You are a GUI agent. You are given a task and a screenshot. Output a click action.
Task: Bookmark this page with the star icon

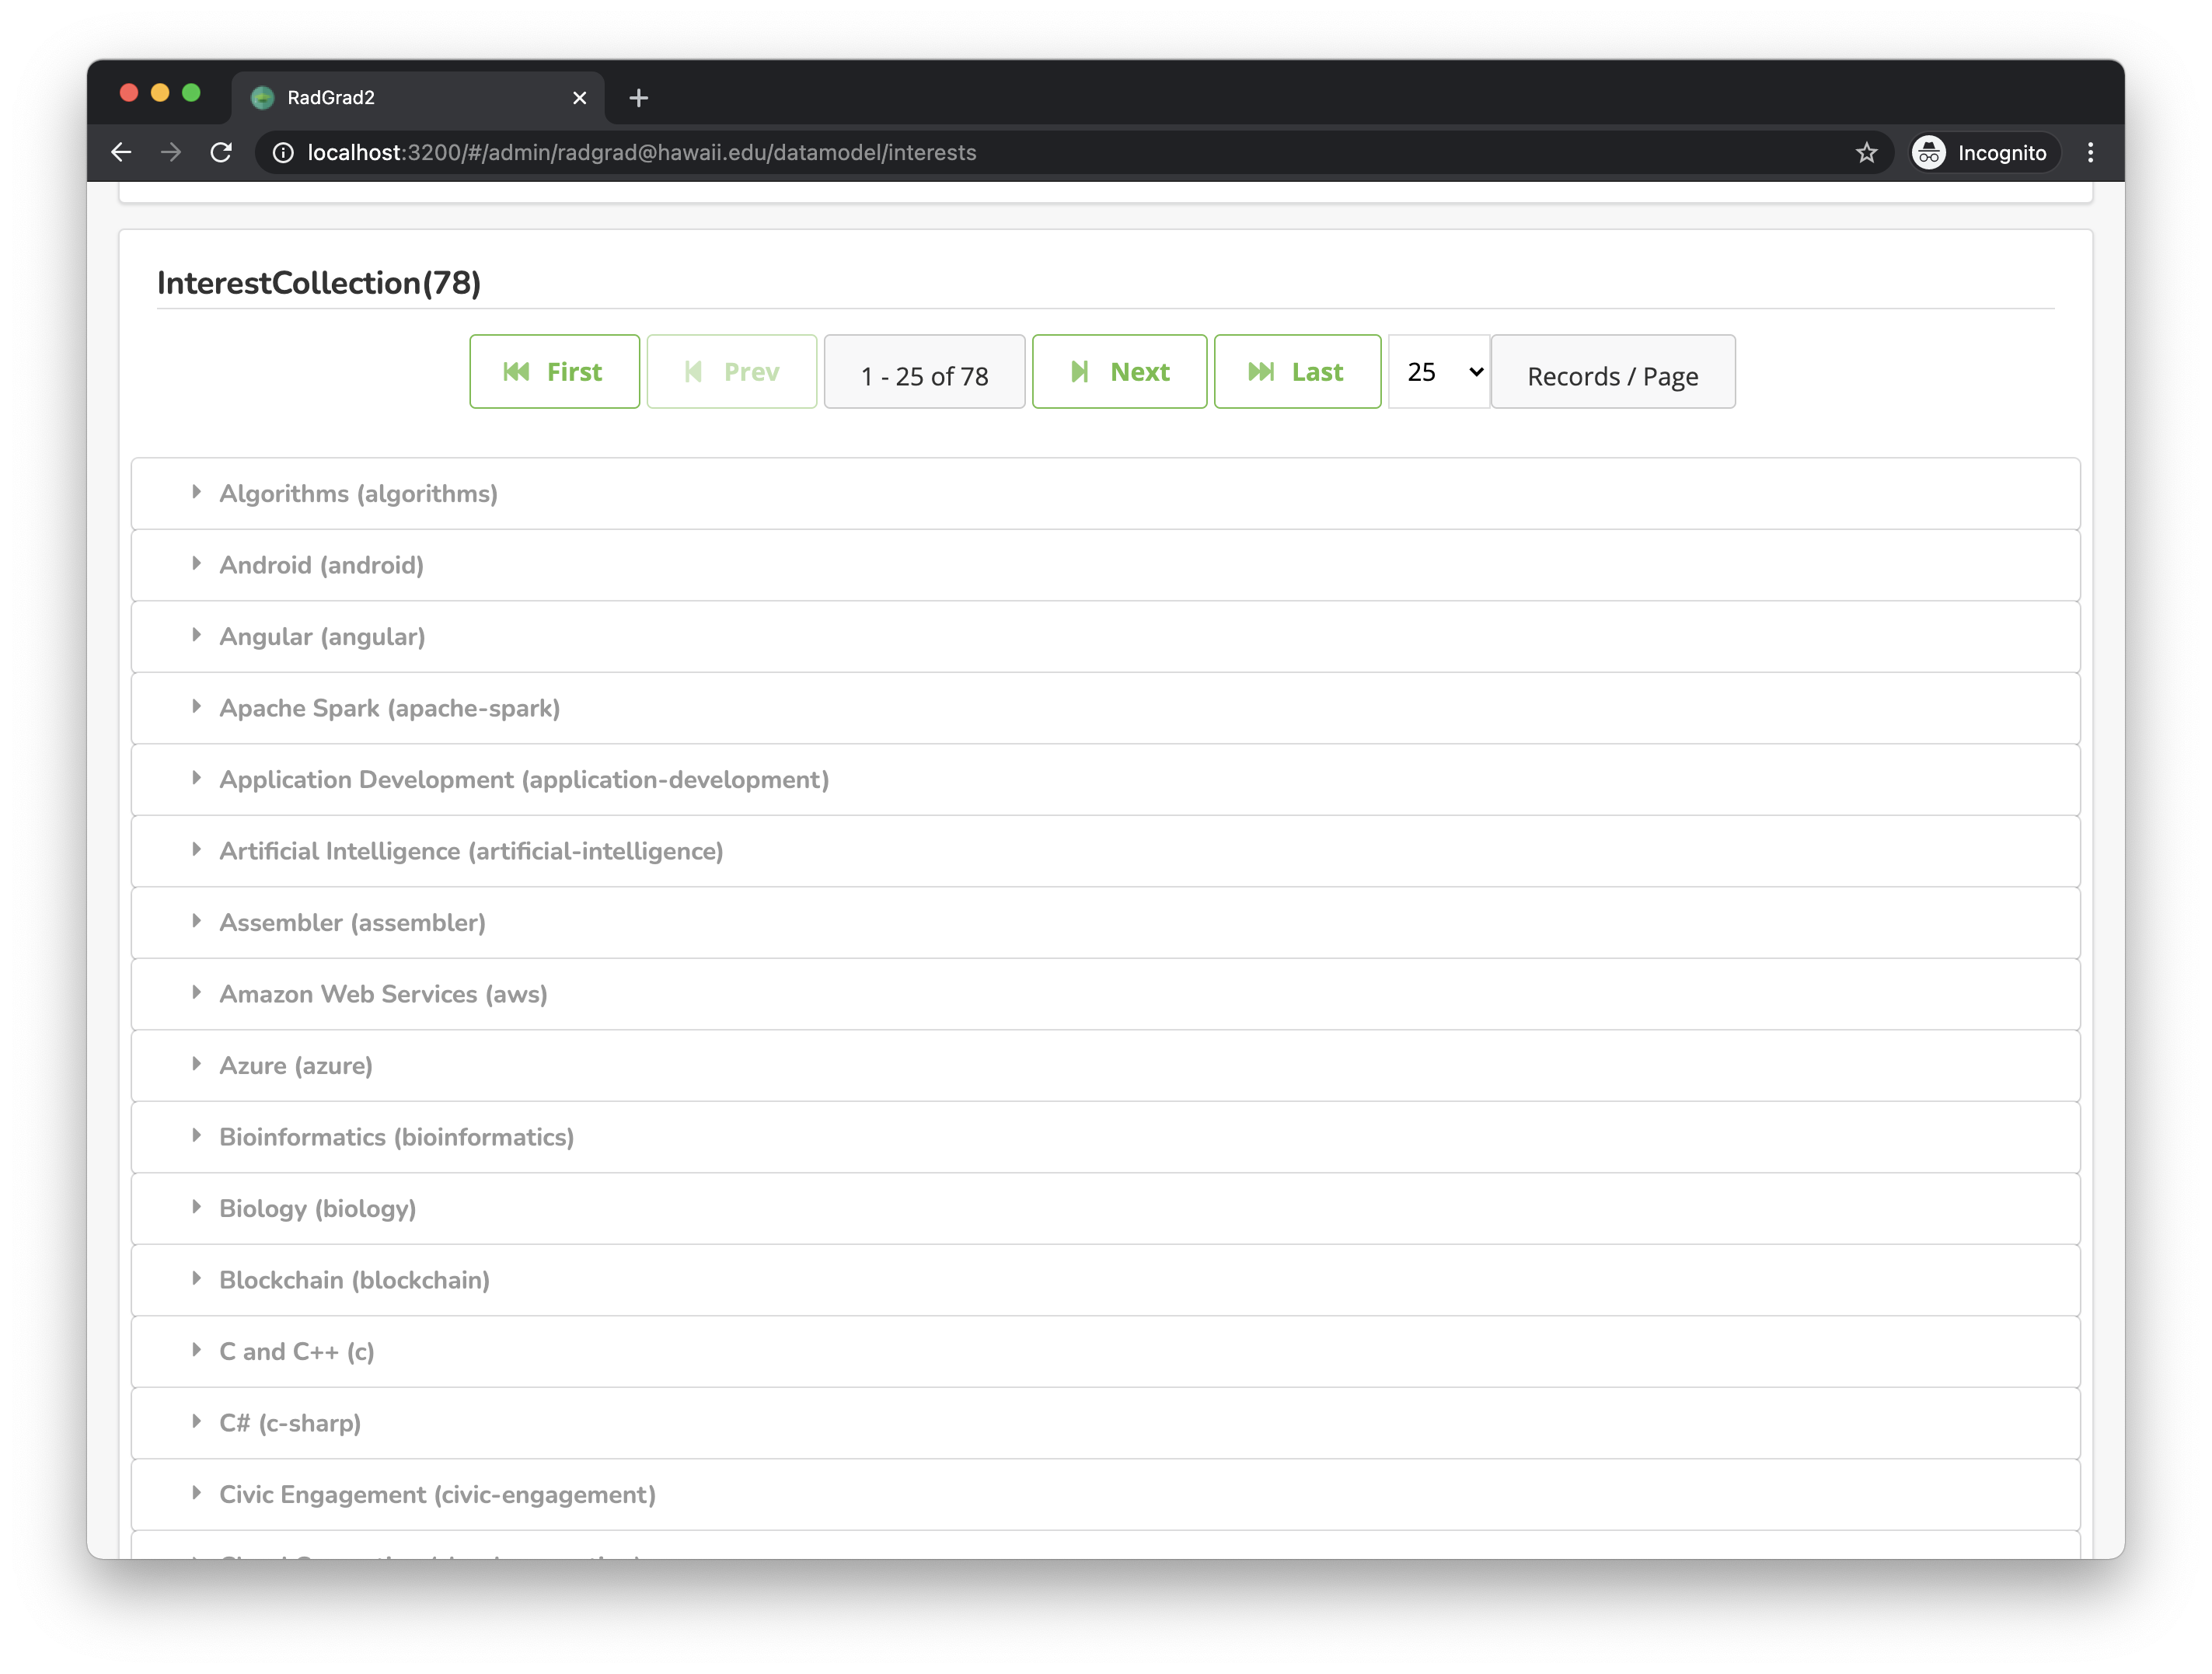tap(1866, 152)
